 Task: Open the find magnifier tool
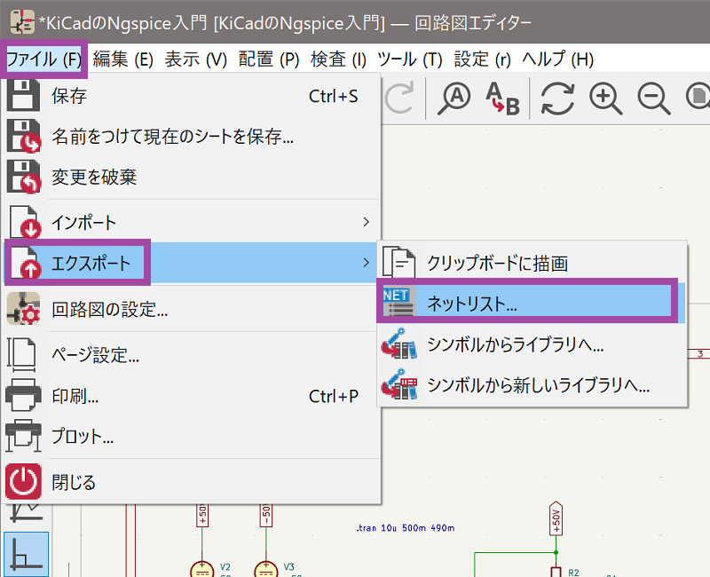454,98
